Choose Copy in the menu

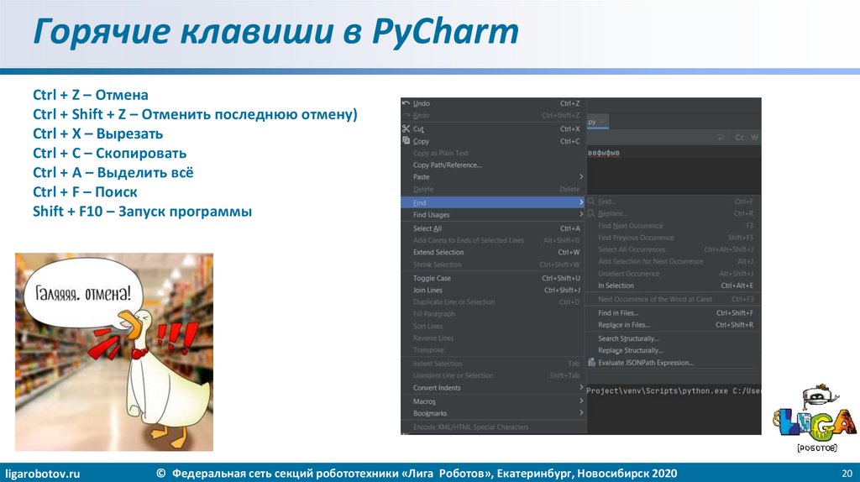[x=493, y=141]
